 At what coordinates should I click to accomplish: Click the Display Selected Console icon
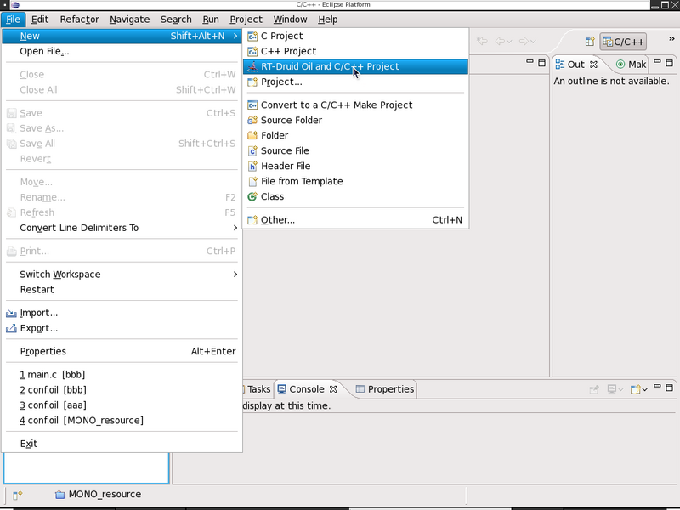pos(612,389)
